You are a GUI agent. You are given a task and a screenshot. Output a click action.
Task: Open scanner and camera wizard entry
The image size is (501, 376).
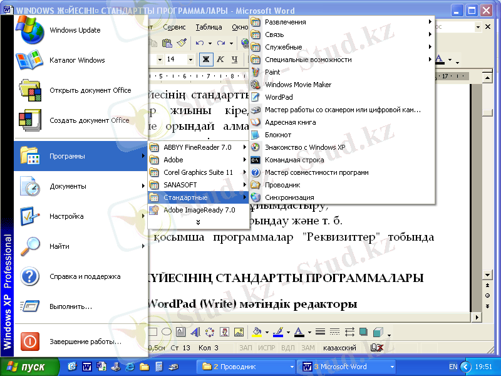(342, 110)
